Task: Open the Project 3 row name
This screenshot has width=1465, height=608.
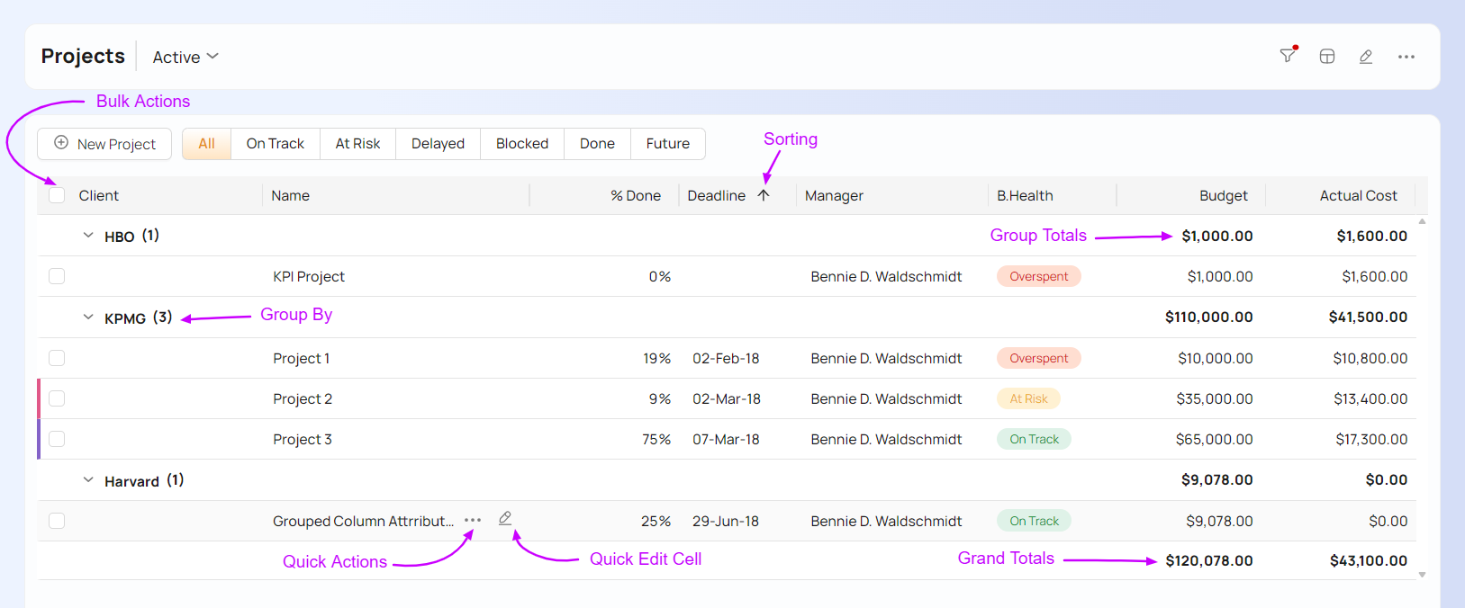Action: pos(303,439)
